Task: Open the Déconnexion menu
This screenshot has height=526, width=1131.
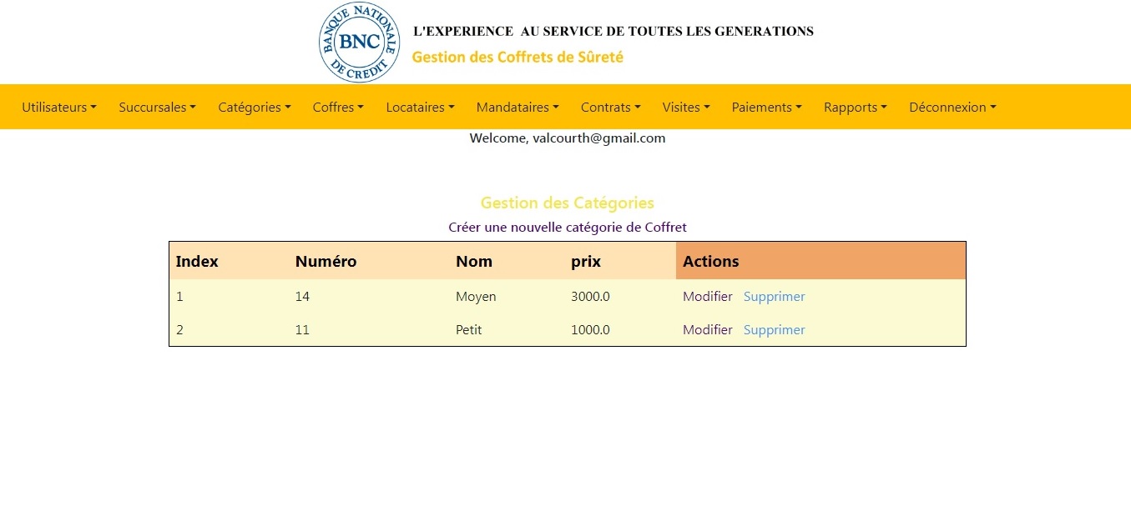Action: 952,107
